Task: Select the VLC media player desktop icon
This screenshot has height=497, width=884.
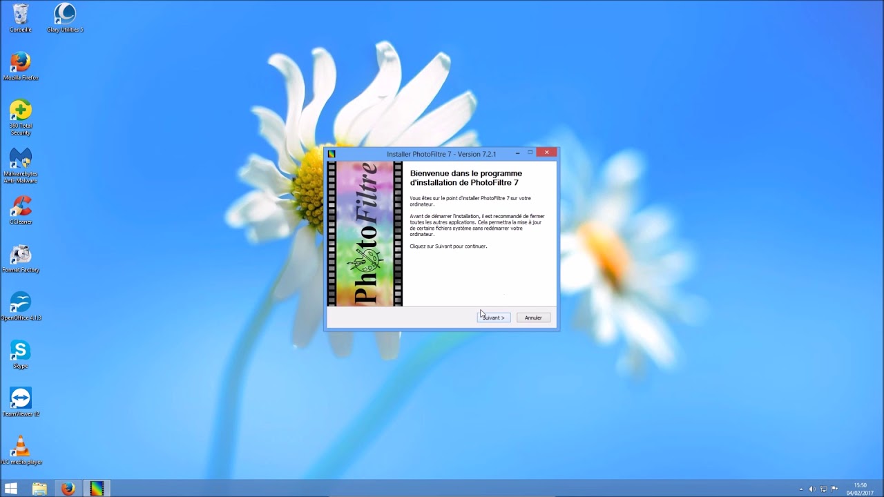Action: coord(21,451)
